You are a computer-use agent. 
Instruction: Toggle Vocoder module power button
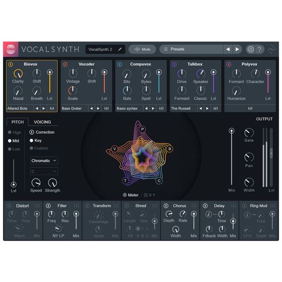point(65,64)
